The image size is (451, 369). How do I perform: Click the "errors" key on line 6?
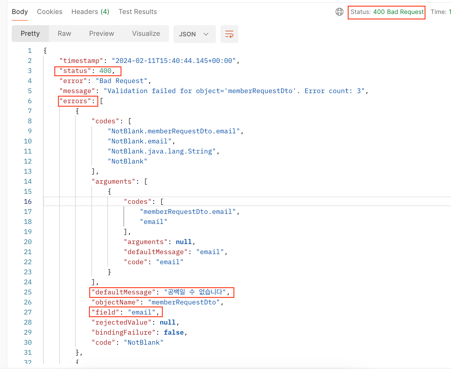point(75,101)
